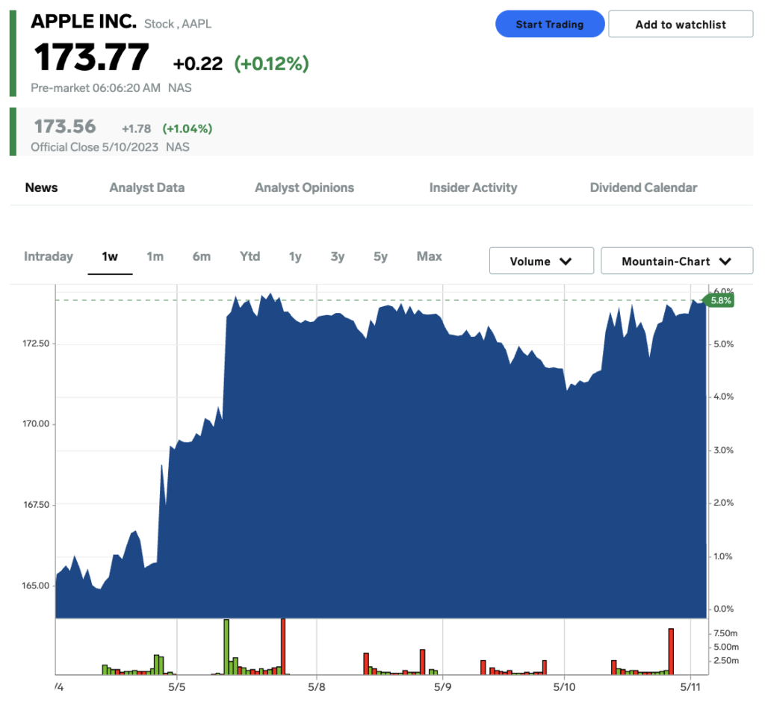Screen dimensions: 765x705
Task: Open the Dividend Calendar tab
Action: click(x=643, y=187)
